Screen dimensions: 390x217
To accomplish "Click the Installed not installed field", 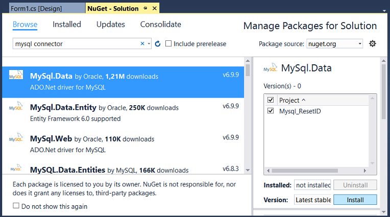I will (312, 185).
